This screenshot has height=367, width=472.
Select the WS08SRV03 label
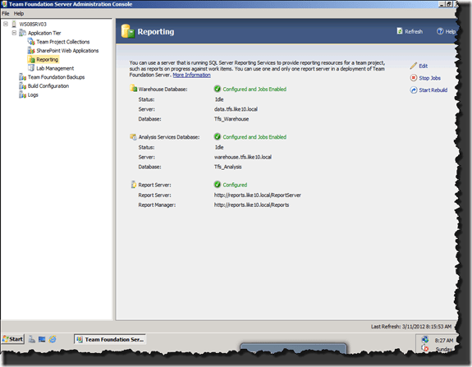pos(33,24)
